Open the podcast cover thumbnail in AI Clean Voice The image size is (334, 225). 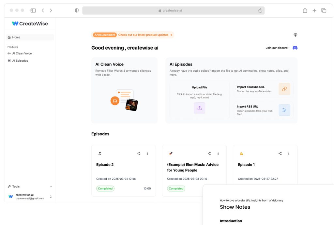click(132, 105)
